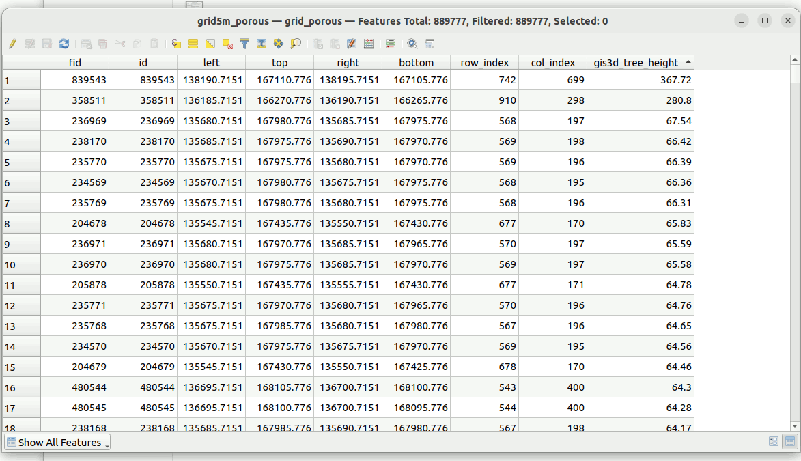Toggle editing mode with the pencil icon
The height and width of the screenshot is (461, 801).
click(x=12, y=44)
